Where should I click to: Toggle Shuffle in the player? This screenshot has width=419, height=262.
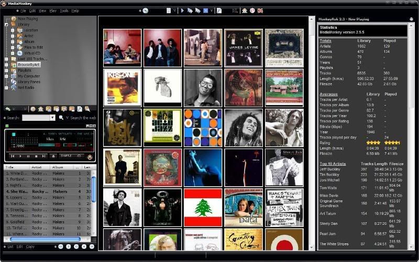coord(67,156)
